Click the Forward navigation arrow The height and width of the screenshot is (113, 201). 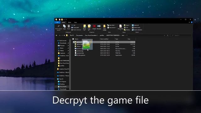point(60,35)
